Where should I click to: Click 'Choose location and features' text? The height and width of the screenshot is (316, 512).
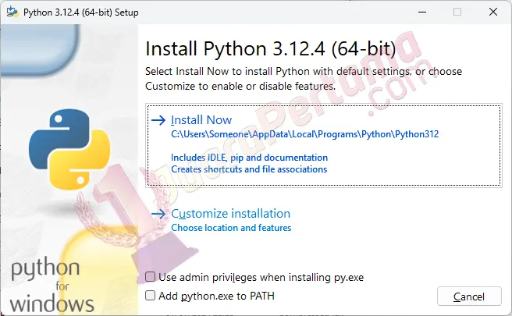point(231,228)
